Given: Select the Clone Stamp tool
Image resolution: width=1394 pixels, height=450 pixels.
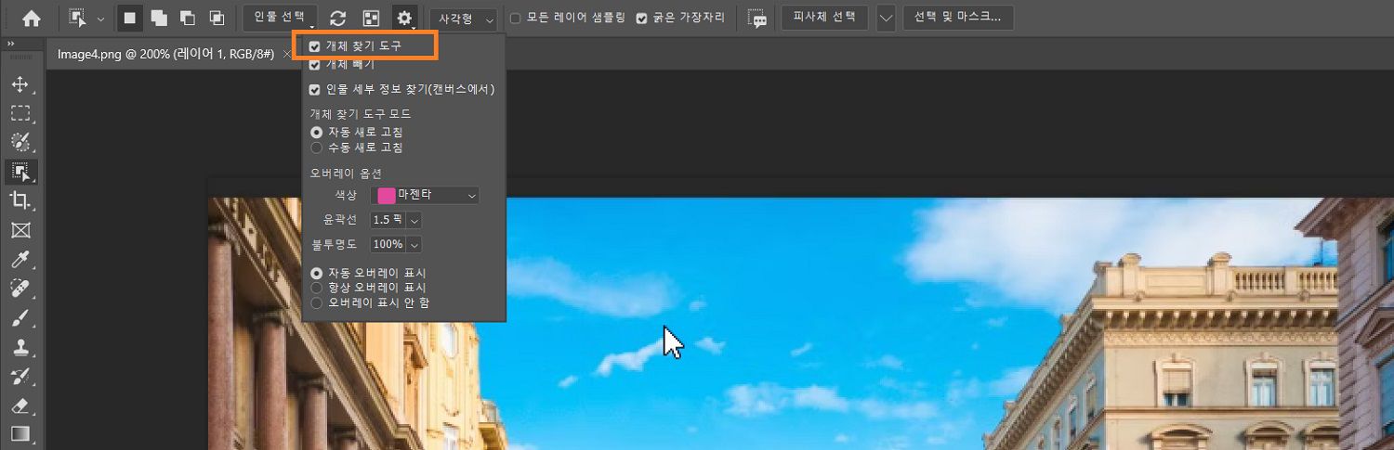Looking at the screenshot, I should click(x=20, y=346).
